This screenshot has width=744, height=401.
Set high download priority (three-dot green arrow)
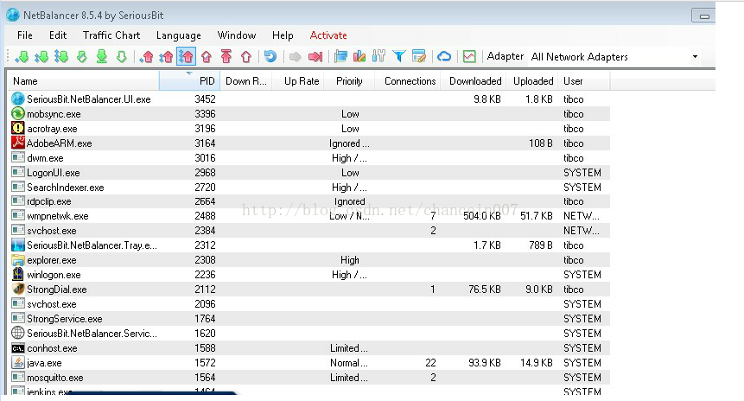pos(61,56)
